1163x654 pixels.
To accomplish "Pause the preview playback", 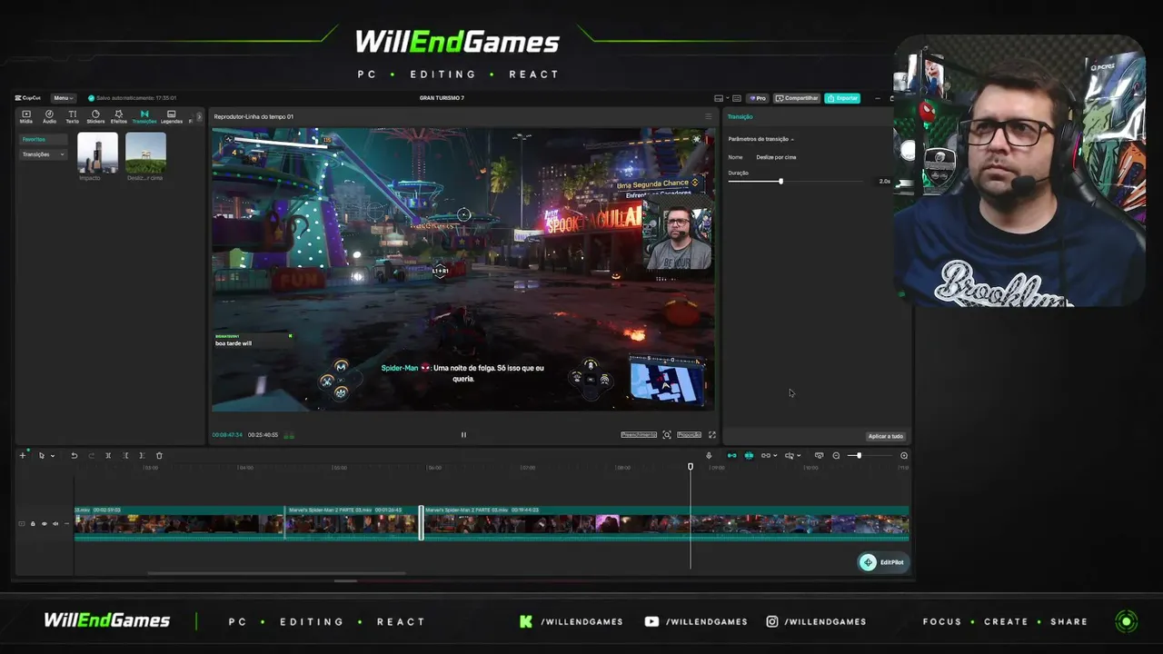I will (x=463, y=435).
